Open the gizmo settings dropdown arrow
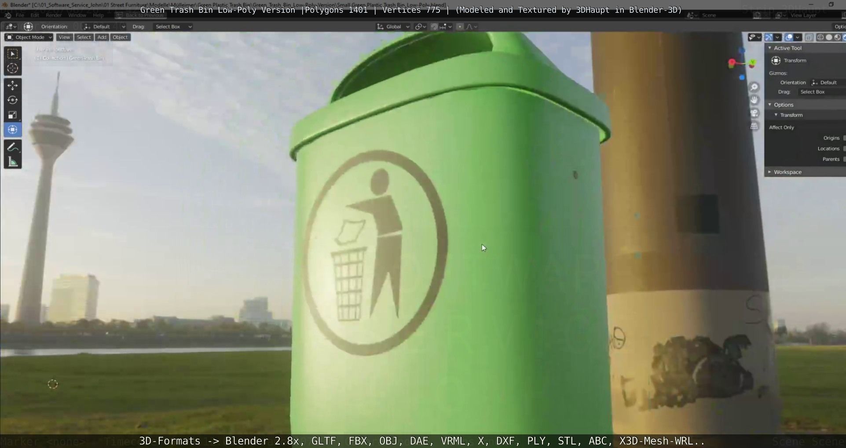Viewport: 846px width, 448px height. pyautogui.click(x=778, y=37)
